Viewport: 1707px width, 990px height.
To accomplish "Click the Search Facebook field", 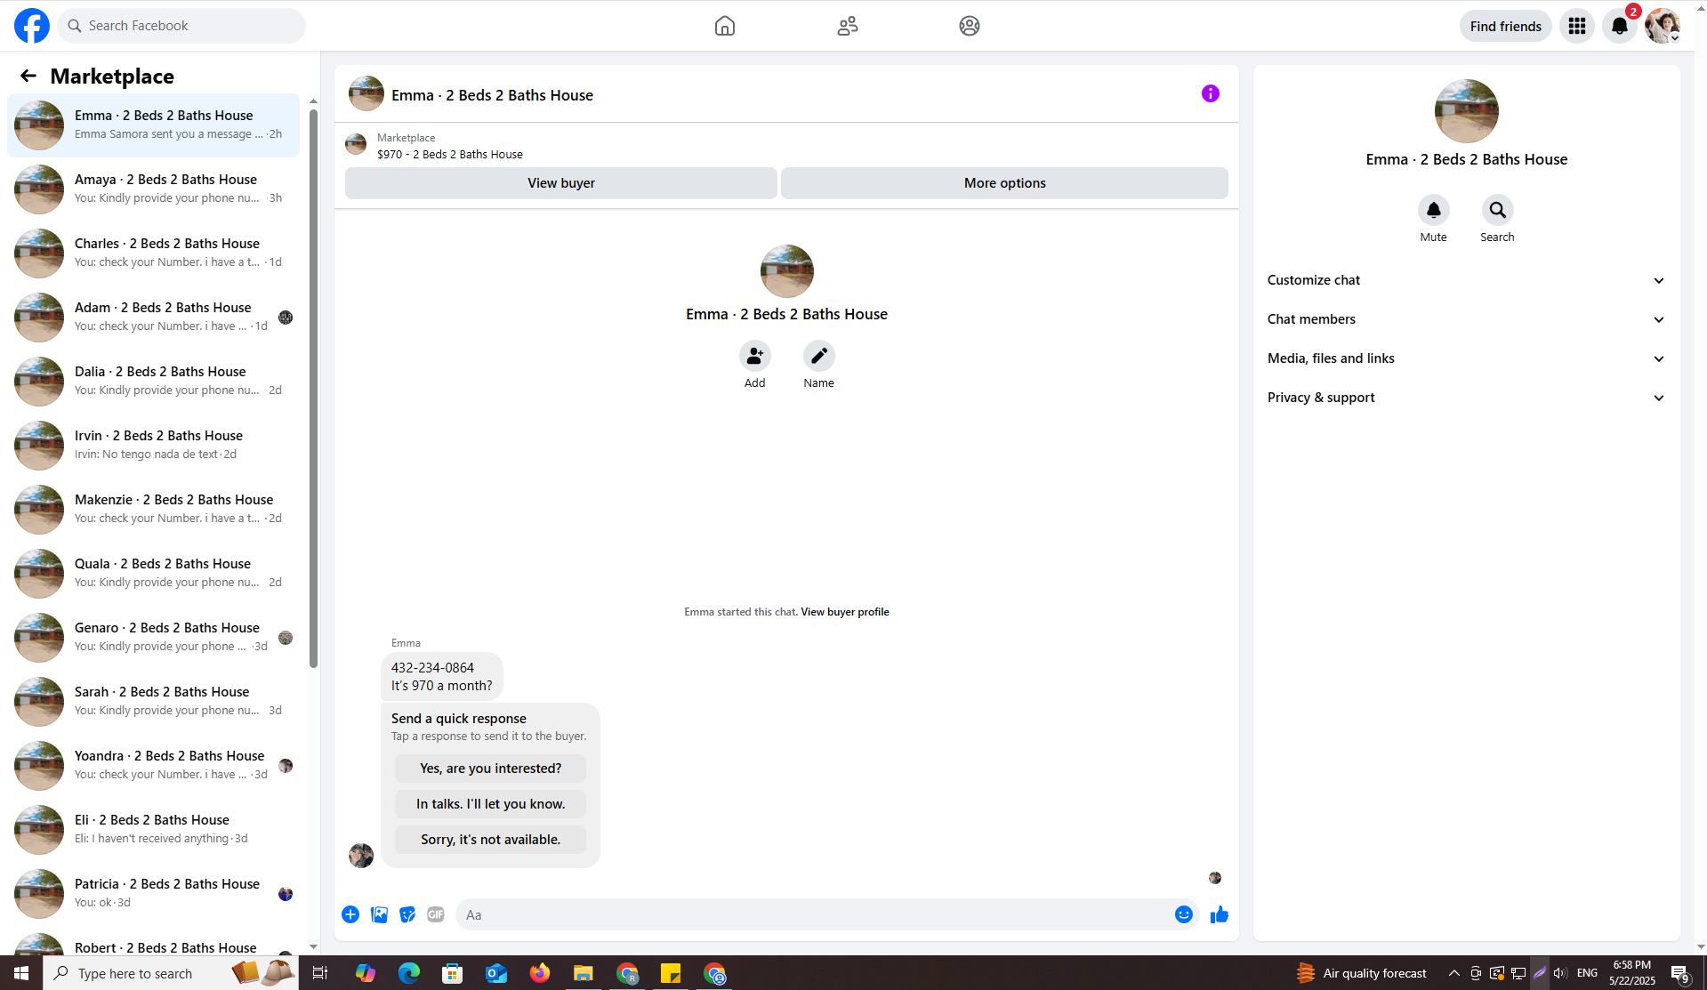I will (x=181, y=26).
